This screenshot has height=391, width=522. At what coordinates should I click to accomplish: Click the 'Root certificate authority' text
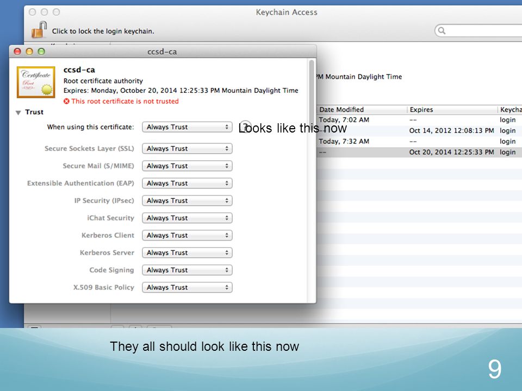click(x=103, y=81)
